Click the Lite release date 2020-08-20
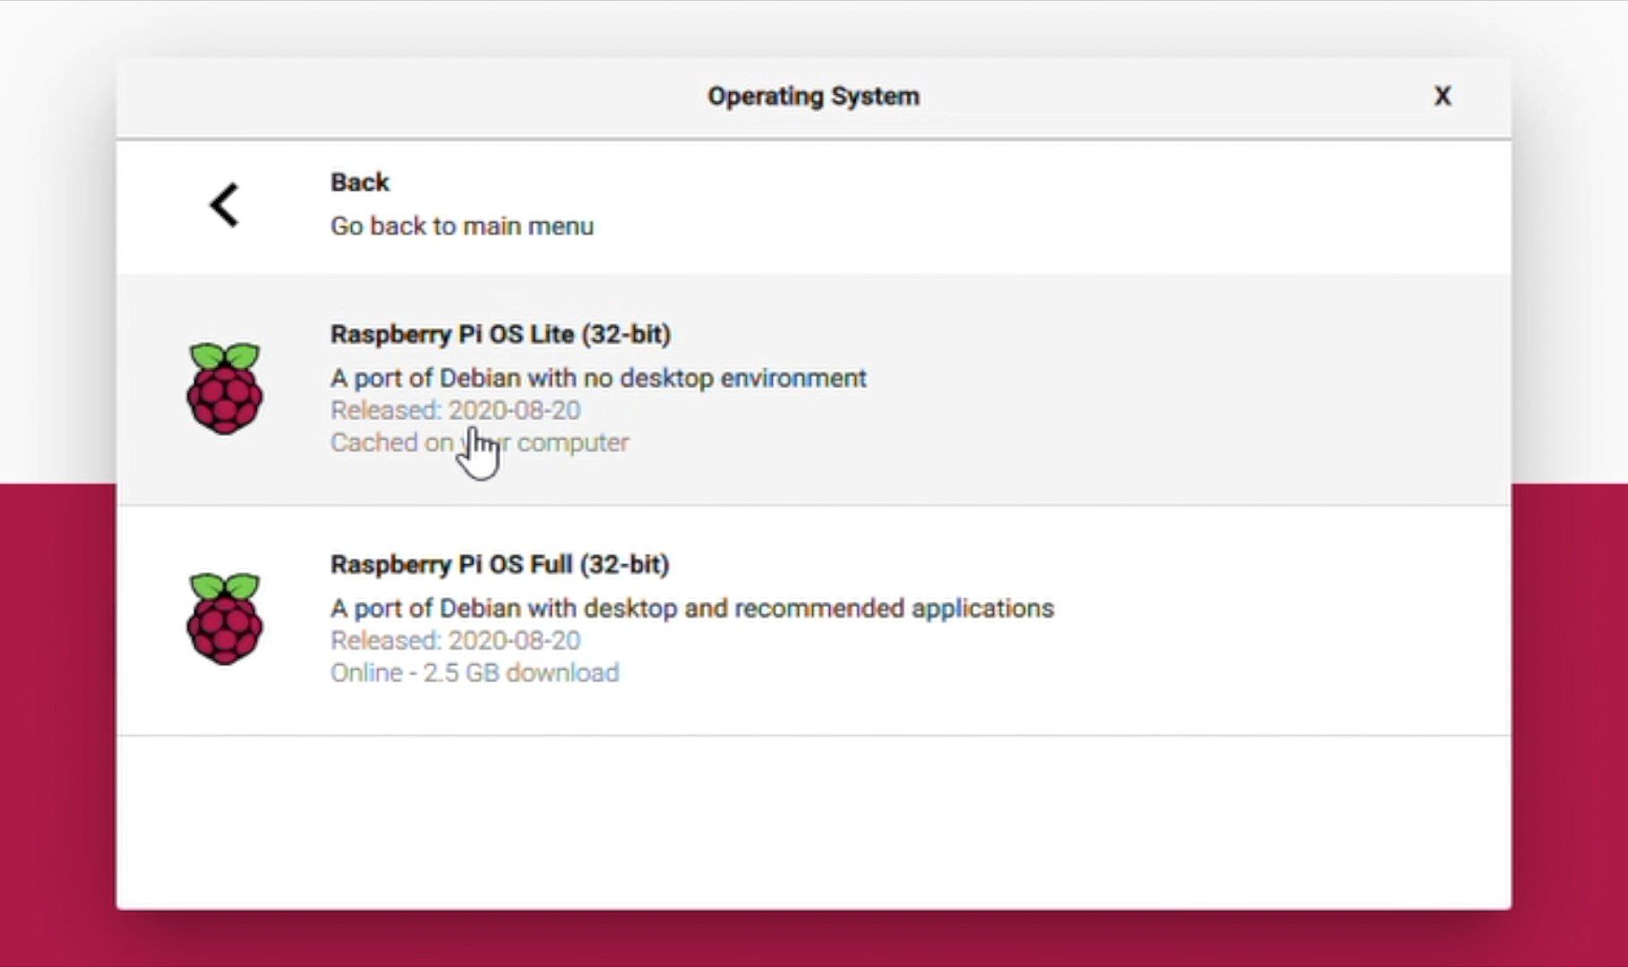 (455, 410)
